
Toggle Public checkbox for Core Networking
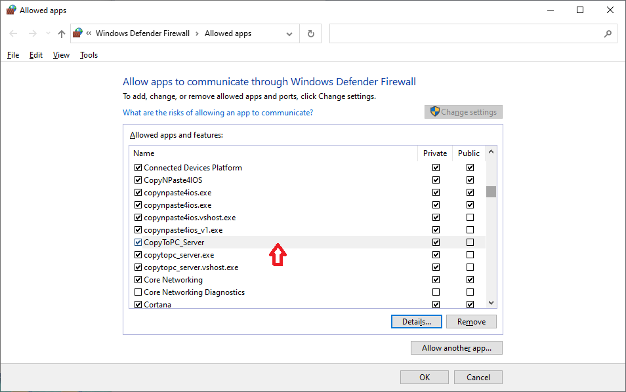[x=470, y=279]
